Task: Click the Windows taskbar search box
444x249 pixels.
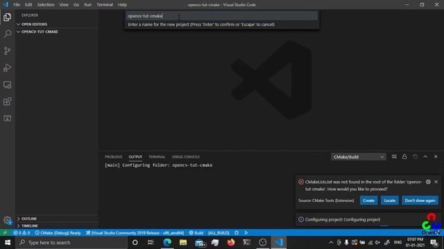Action: (71, 243)
